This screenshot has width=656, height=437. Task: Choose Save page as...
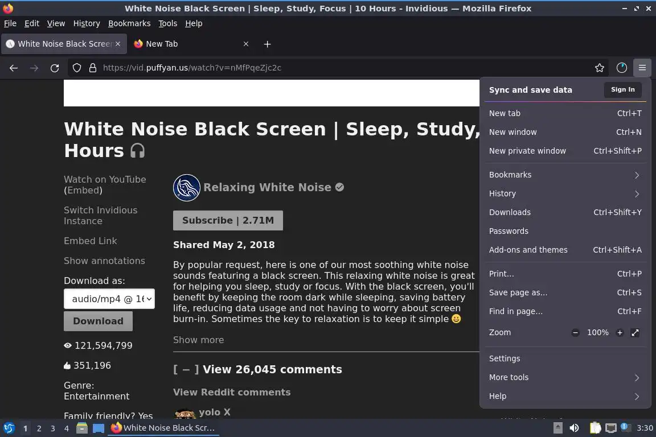click(565, 292)
